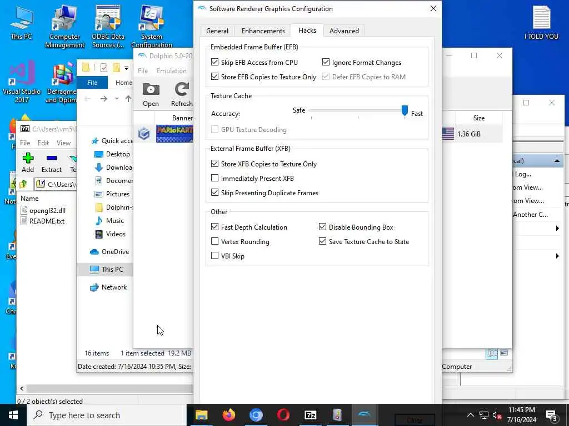Click the taskbar clock showing 11:45 PM
569x426 pixels.
click(521, 415)
